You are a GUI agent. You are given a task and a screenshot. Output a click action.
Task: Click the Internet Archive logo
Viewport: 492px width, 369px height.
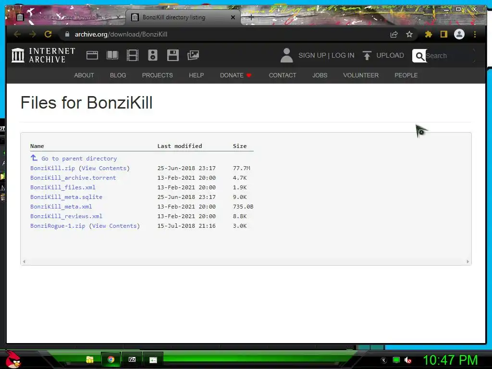43,55
